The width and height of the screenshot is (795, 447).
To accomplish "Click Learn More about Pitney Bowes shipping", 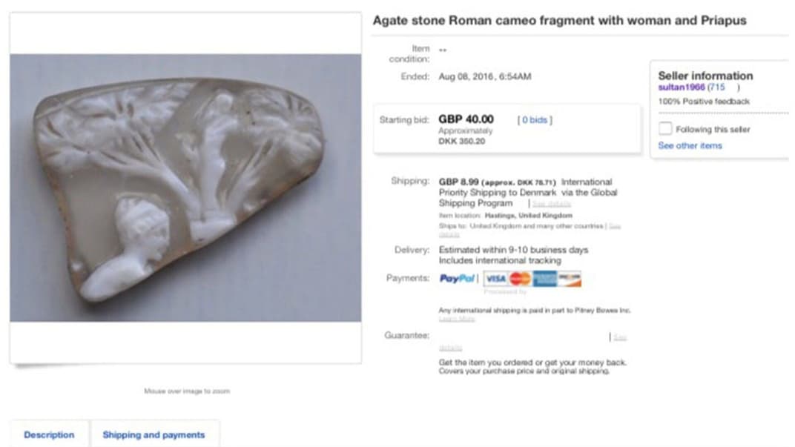I will click(456, 319).
